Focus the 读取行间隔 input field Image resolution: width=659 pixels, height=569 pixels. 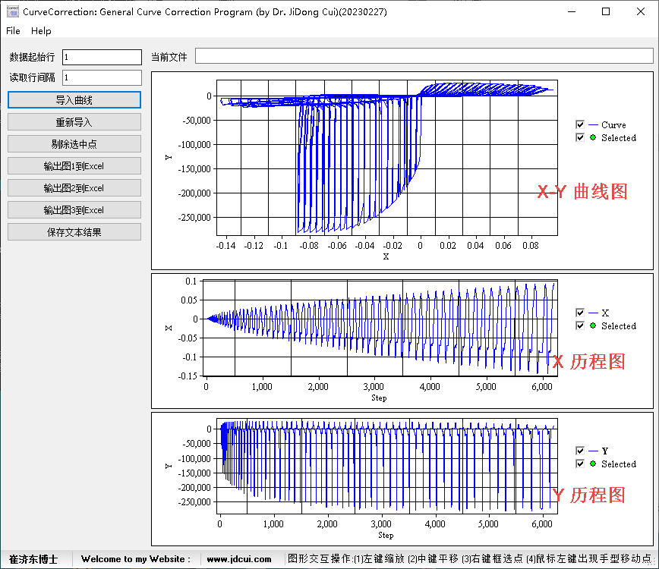102,77
